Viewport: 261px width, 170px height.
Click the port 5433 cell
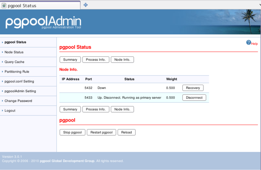click(x=88, y=97)
